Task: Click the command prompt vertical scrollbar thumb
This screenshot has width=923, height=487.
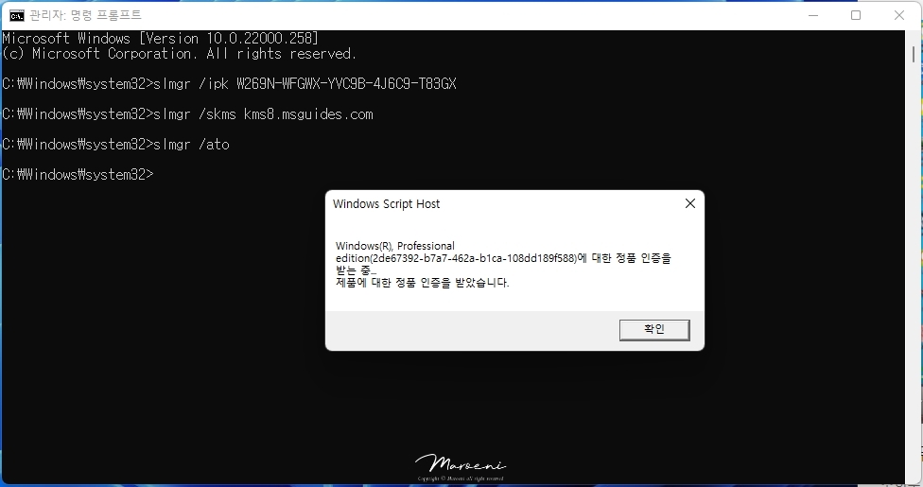Action: (x=913, y=55)
